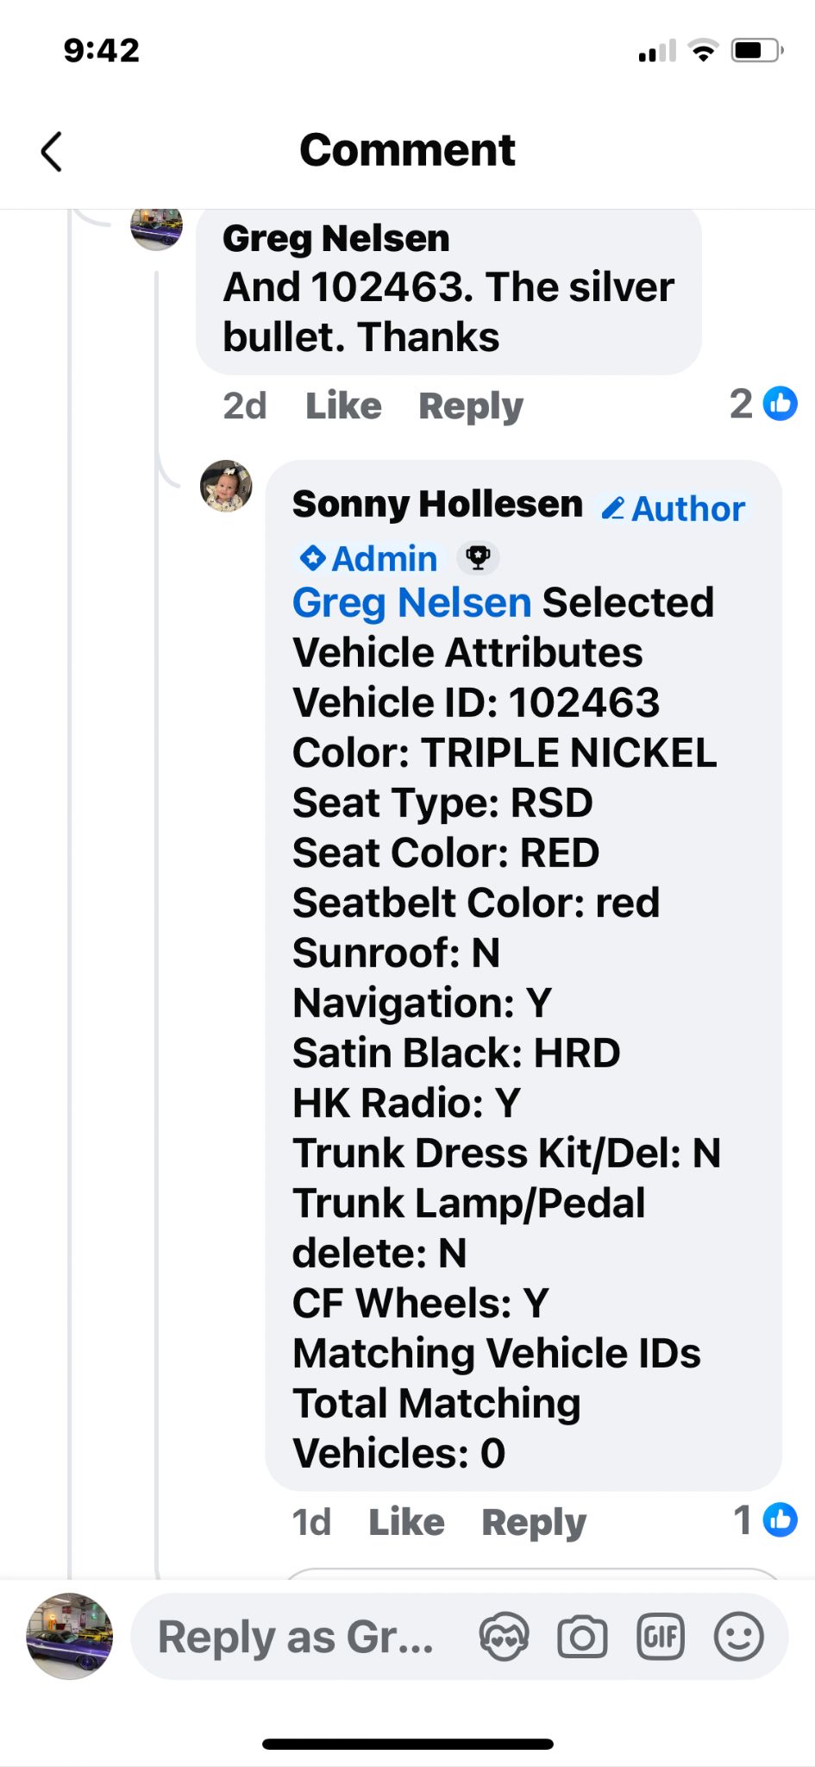Open Greg Nelsen's profile from commenter name
This screenshot has height=1767, width=815.
(335, 238)
